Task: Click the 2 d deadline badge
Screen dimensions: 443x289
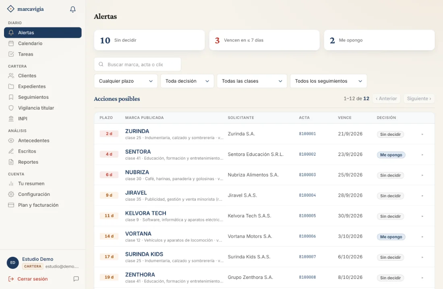Action: click(x=109, y=133)
